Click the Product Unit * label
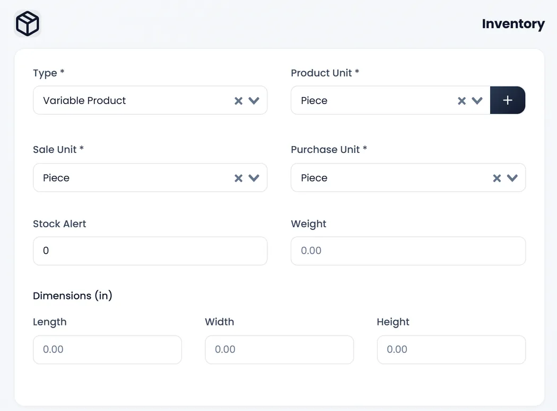 point(325,73)
